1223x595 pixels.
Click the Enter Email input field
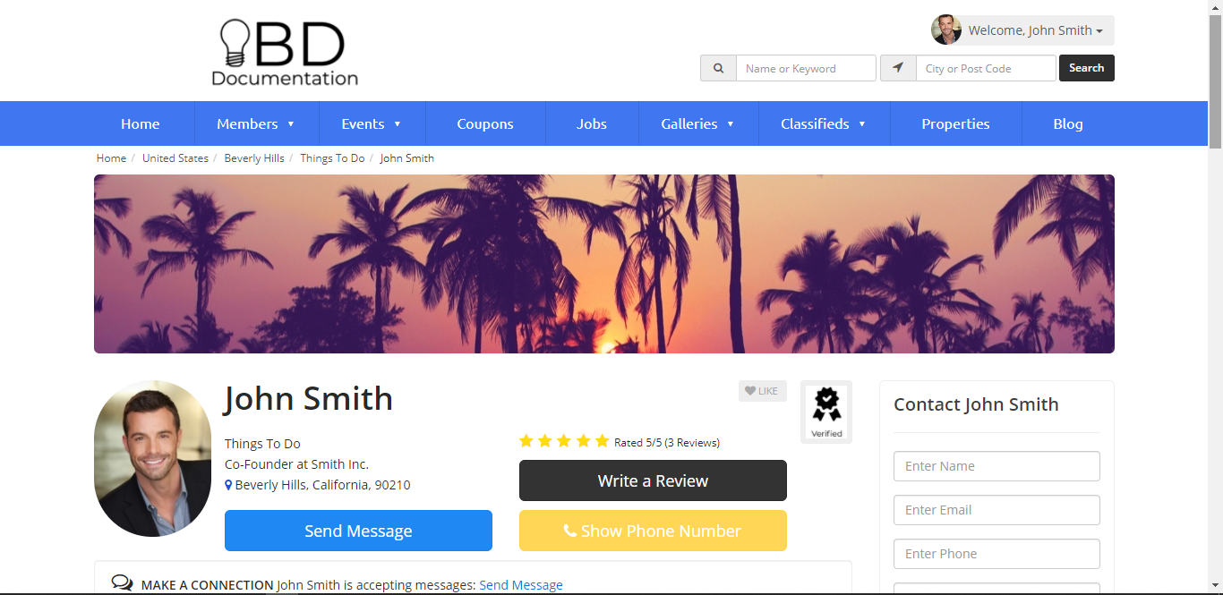pyautogui.click(x=996, y=510)
